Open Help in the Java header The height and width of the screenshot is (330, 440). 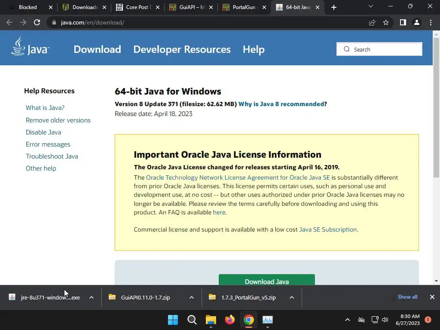click(254, 49)
